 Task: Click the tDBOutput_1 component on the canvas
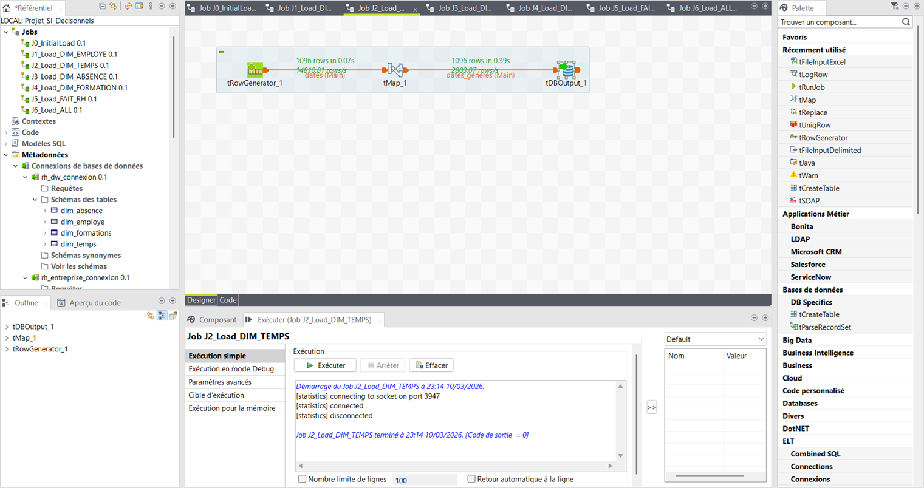coord(566,70)
